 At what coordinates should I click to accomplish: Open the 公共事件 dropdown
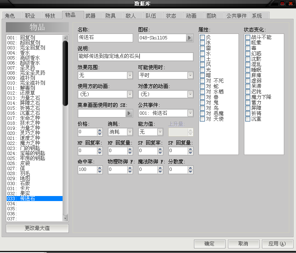pyautogui.click(x=190, y=113)
